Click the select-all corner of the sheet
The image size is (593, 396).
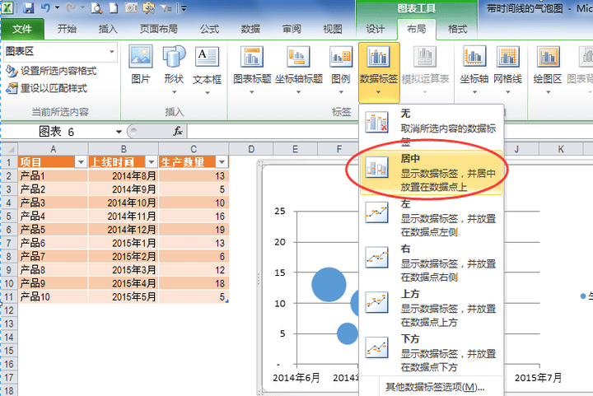9,149
